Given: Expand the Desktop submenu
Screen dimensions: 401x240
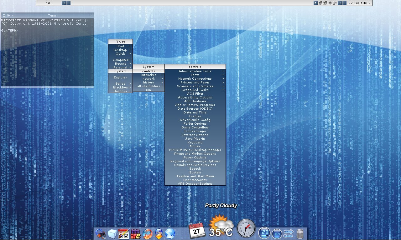Looking at the screenshot, I should (x=120, y=50).
